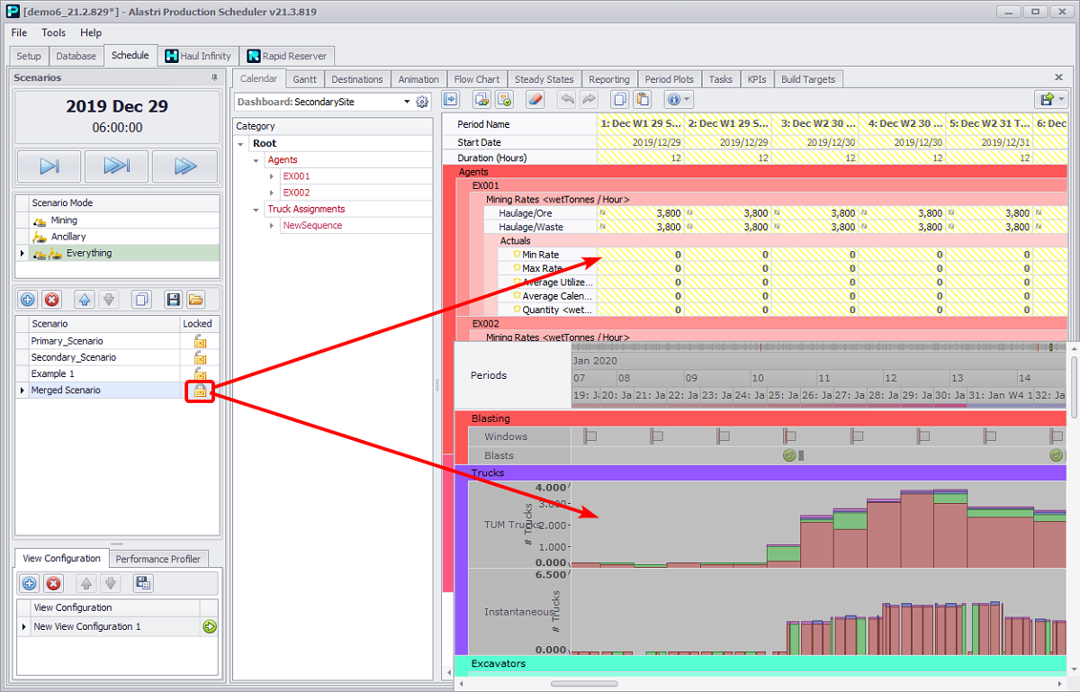Viewport: 1080px width, 692px height.
Task: Apply New View Configuration 1 with green arrow
Action: click(x=209, y=626)
